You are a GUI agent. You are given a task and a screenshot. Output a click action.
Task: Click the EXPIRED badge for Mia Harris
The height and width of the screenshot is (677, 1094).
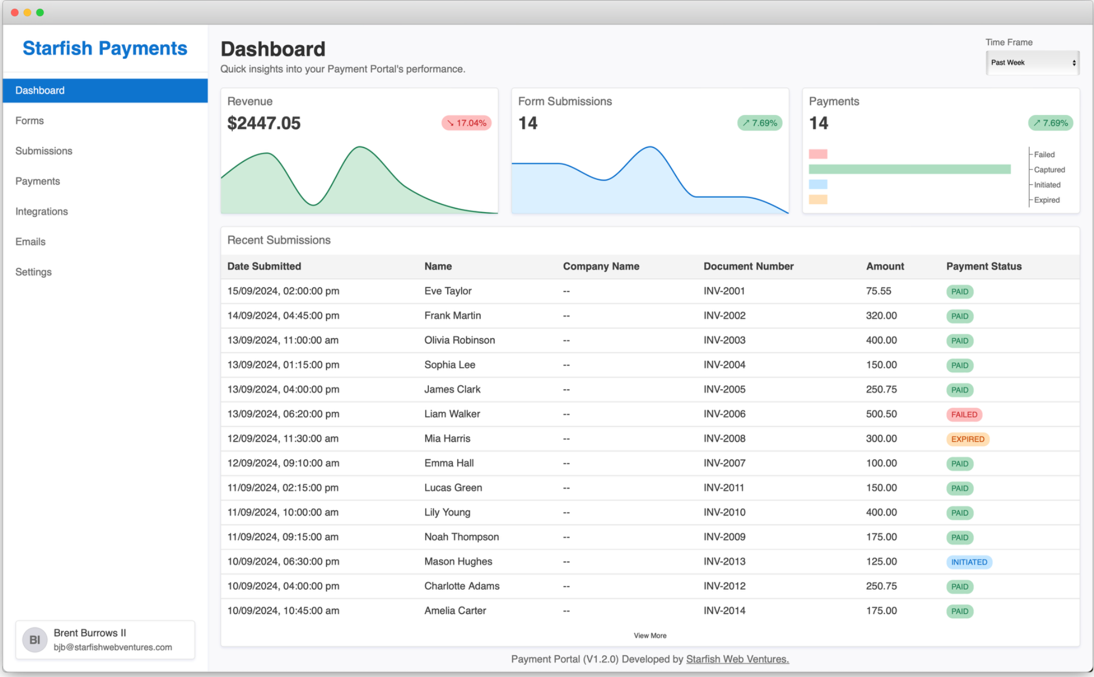click(x=967, y=439)
